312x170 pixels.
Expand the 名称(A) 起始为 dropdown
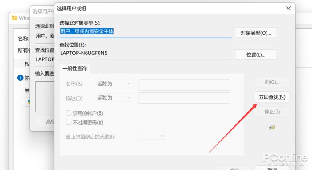coord(115,83)
